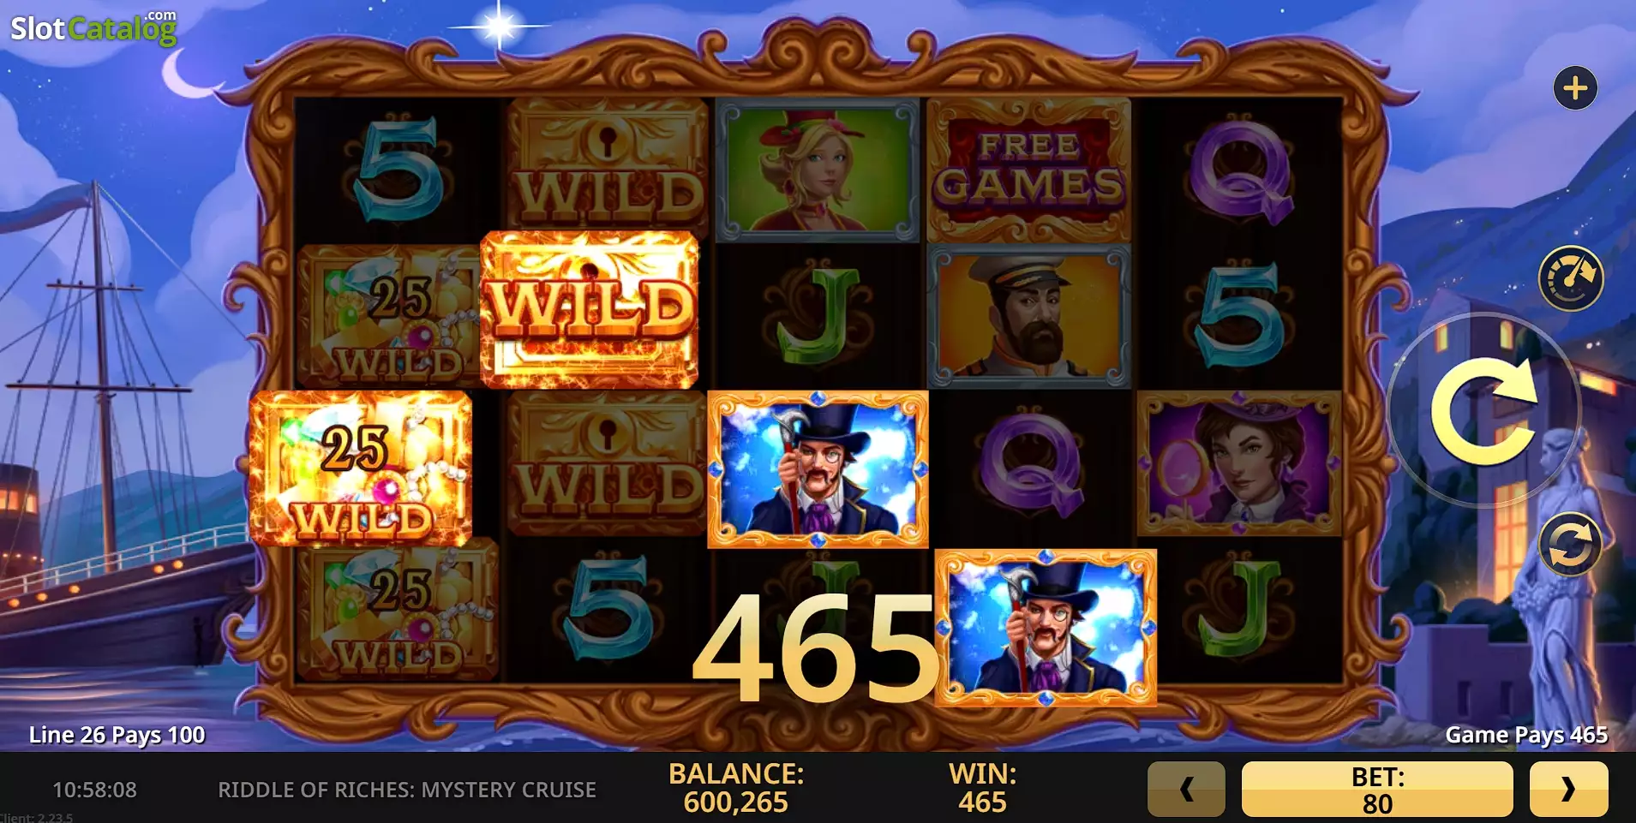Click the Game Pays 465 label
Viewport: 1636px width, 823px height.
coord(1526,735)
